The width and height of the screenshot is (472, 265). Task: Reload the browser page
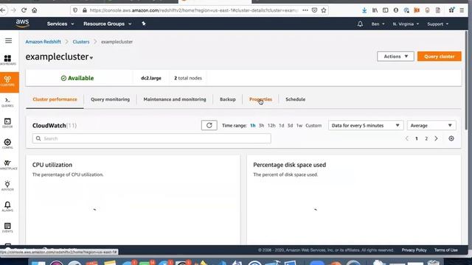pyautogui.click(x=24, y=10)
